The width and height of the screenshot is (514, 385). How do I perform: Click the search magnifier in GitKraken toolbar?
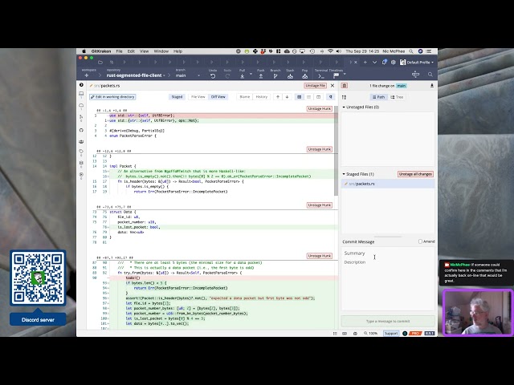pyautogui.click(x=430, y=75)
